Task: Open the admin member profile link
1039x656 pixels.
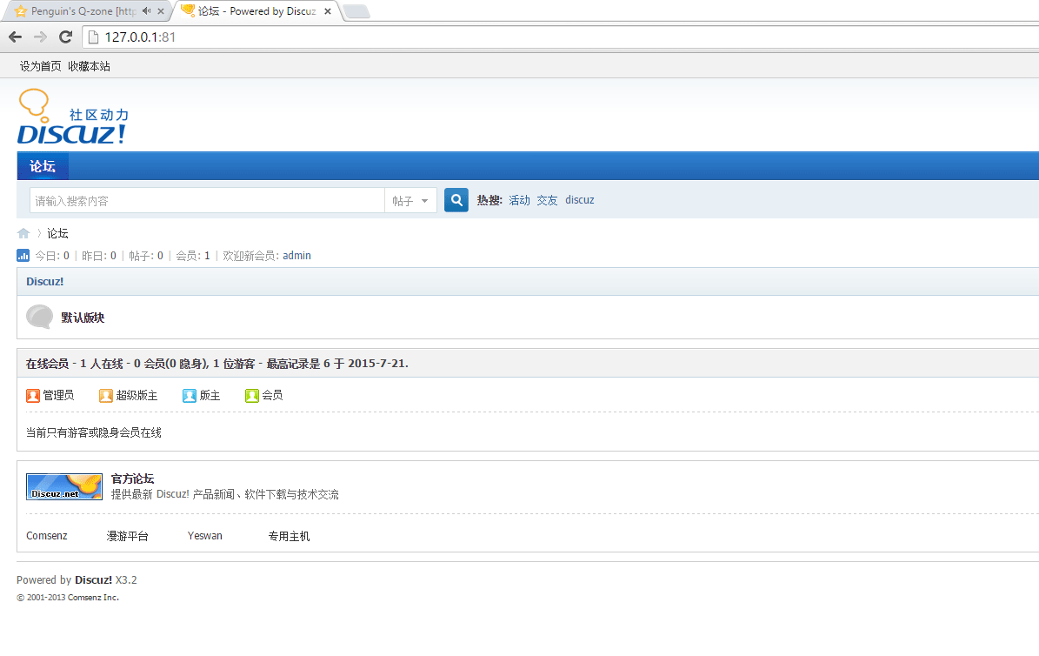Action: click(x=296, y=256)
